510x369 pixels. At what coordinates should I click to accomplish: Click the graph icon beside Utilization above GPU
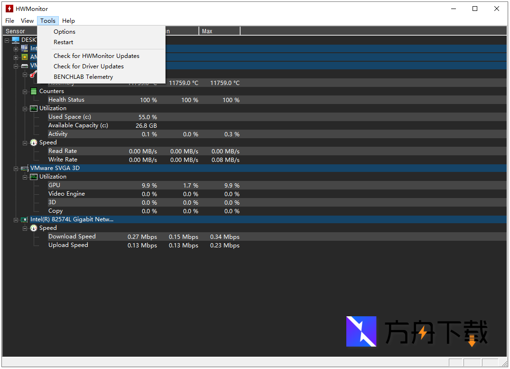[x=34, y=177]
